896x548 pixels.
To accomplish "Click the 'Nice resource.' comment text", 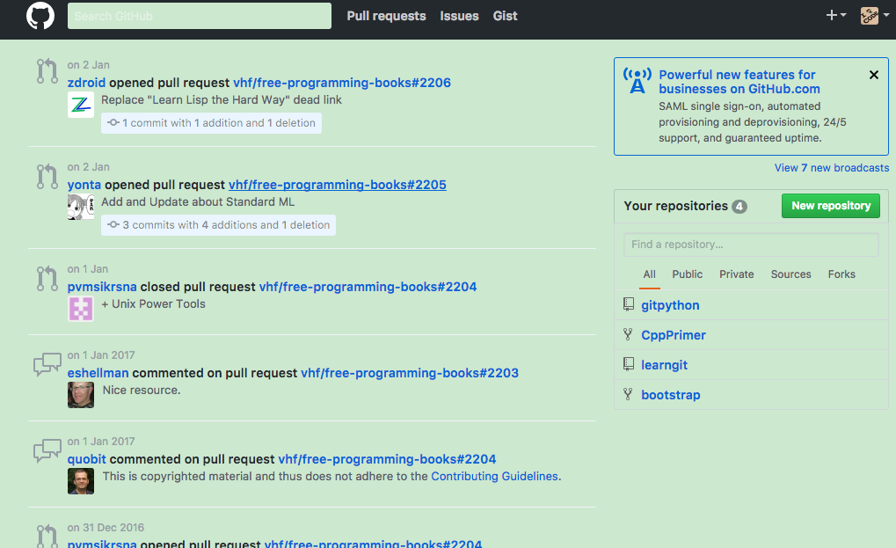I will (x=142, y=391).
